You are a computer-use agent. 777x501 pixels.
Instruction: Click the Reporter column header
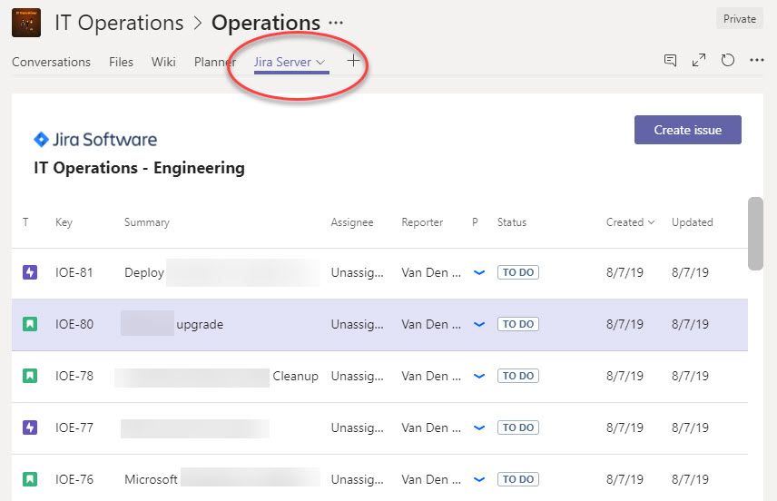point(422,222)
